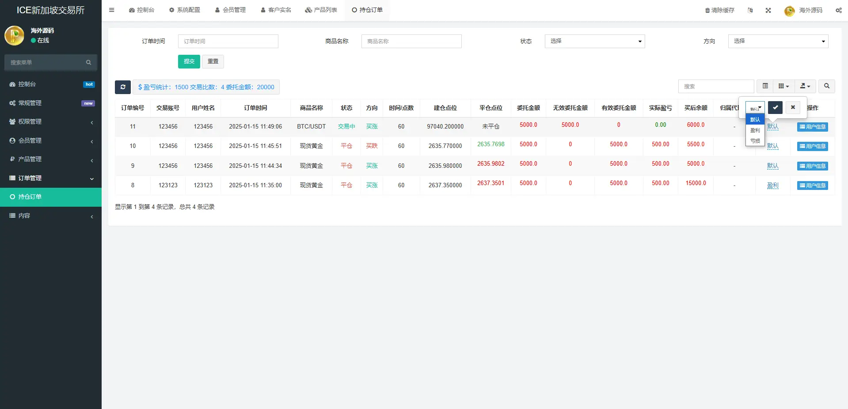Click the 清除缓存 trash icon
Viewport: 848px width, 409px height.
(707, 10)
